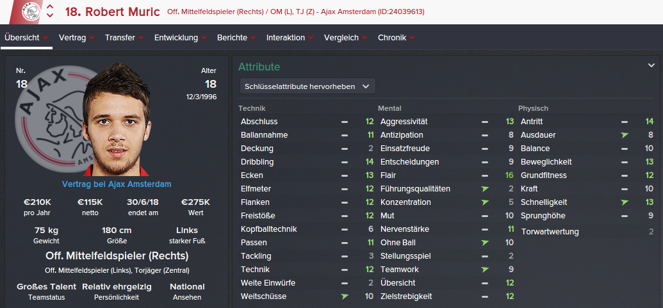Image resolution: width=663 pixels, height=308 pixels.
Task: Click the Vertrag bei Ajax Amsterdam link
Action: point(117,184)
